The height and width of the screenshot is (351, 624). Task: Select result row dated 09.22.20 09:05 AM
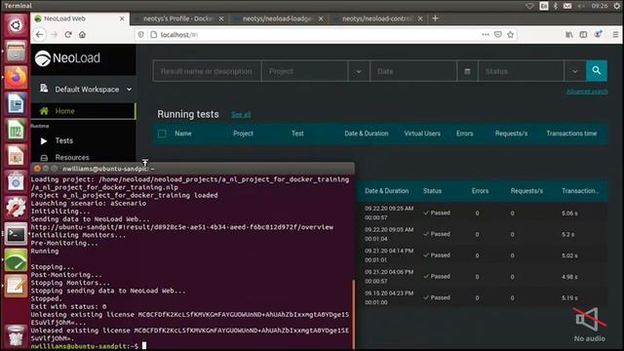pyautogui.click(x=482, y=234)
